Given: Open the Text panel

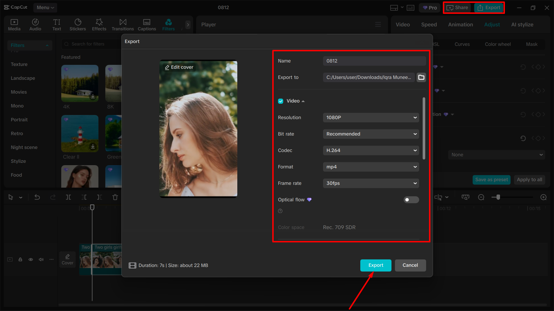Looking at the screenshot, I should [x=57, y=24].
